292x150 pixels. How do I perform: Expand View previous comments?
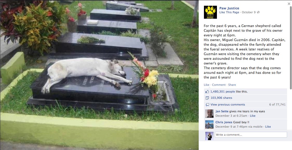[228, 105]
